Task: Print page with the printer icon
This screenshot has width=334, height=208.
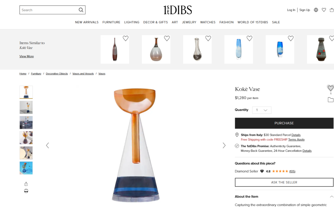Action: click(26, 191)
